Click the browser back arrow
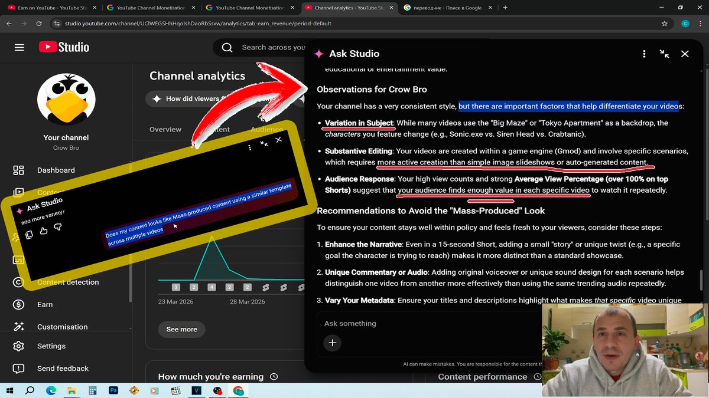Image resolution: width=709 pixels, height=398 pixels. click(9, 24)
